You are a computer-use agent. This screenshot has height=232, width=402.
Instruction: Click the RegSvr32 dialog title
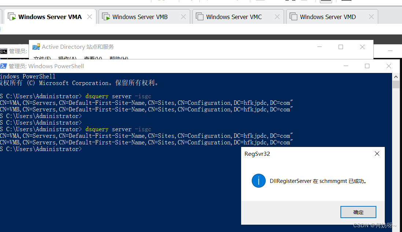pyautogui.click(x=257, y=154)
